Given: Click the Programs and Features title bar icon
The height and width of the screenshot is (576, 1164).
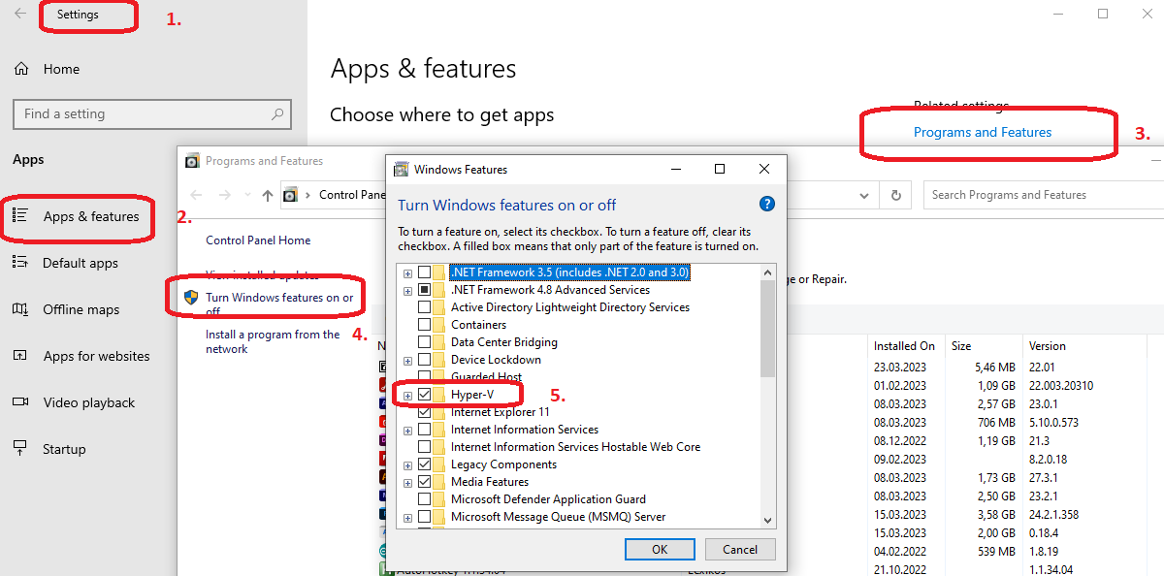Looking at the screenshot, I should tap(192, 161).
